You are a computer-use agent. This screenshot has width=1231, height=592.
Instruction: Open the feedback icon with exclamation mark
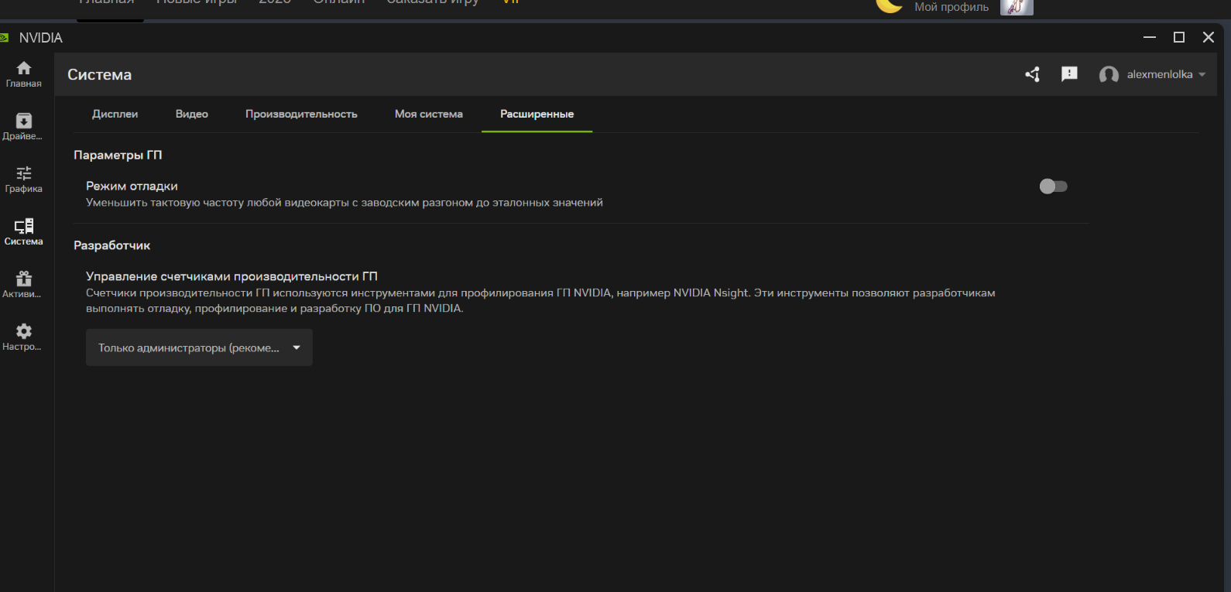click(1069, 74)
